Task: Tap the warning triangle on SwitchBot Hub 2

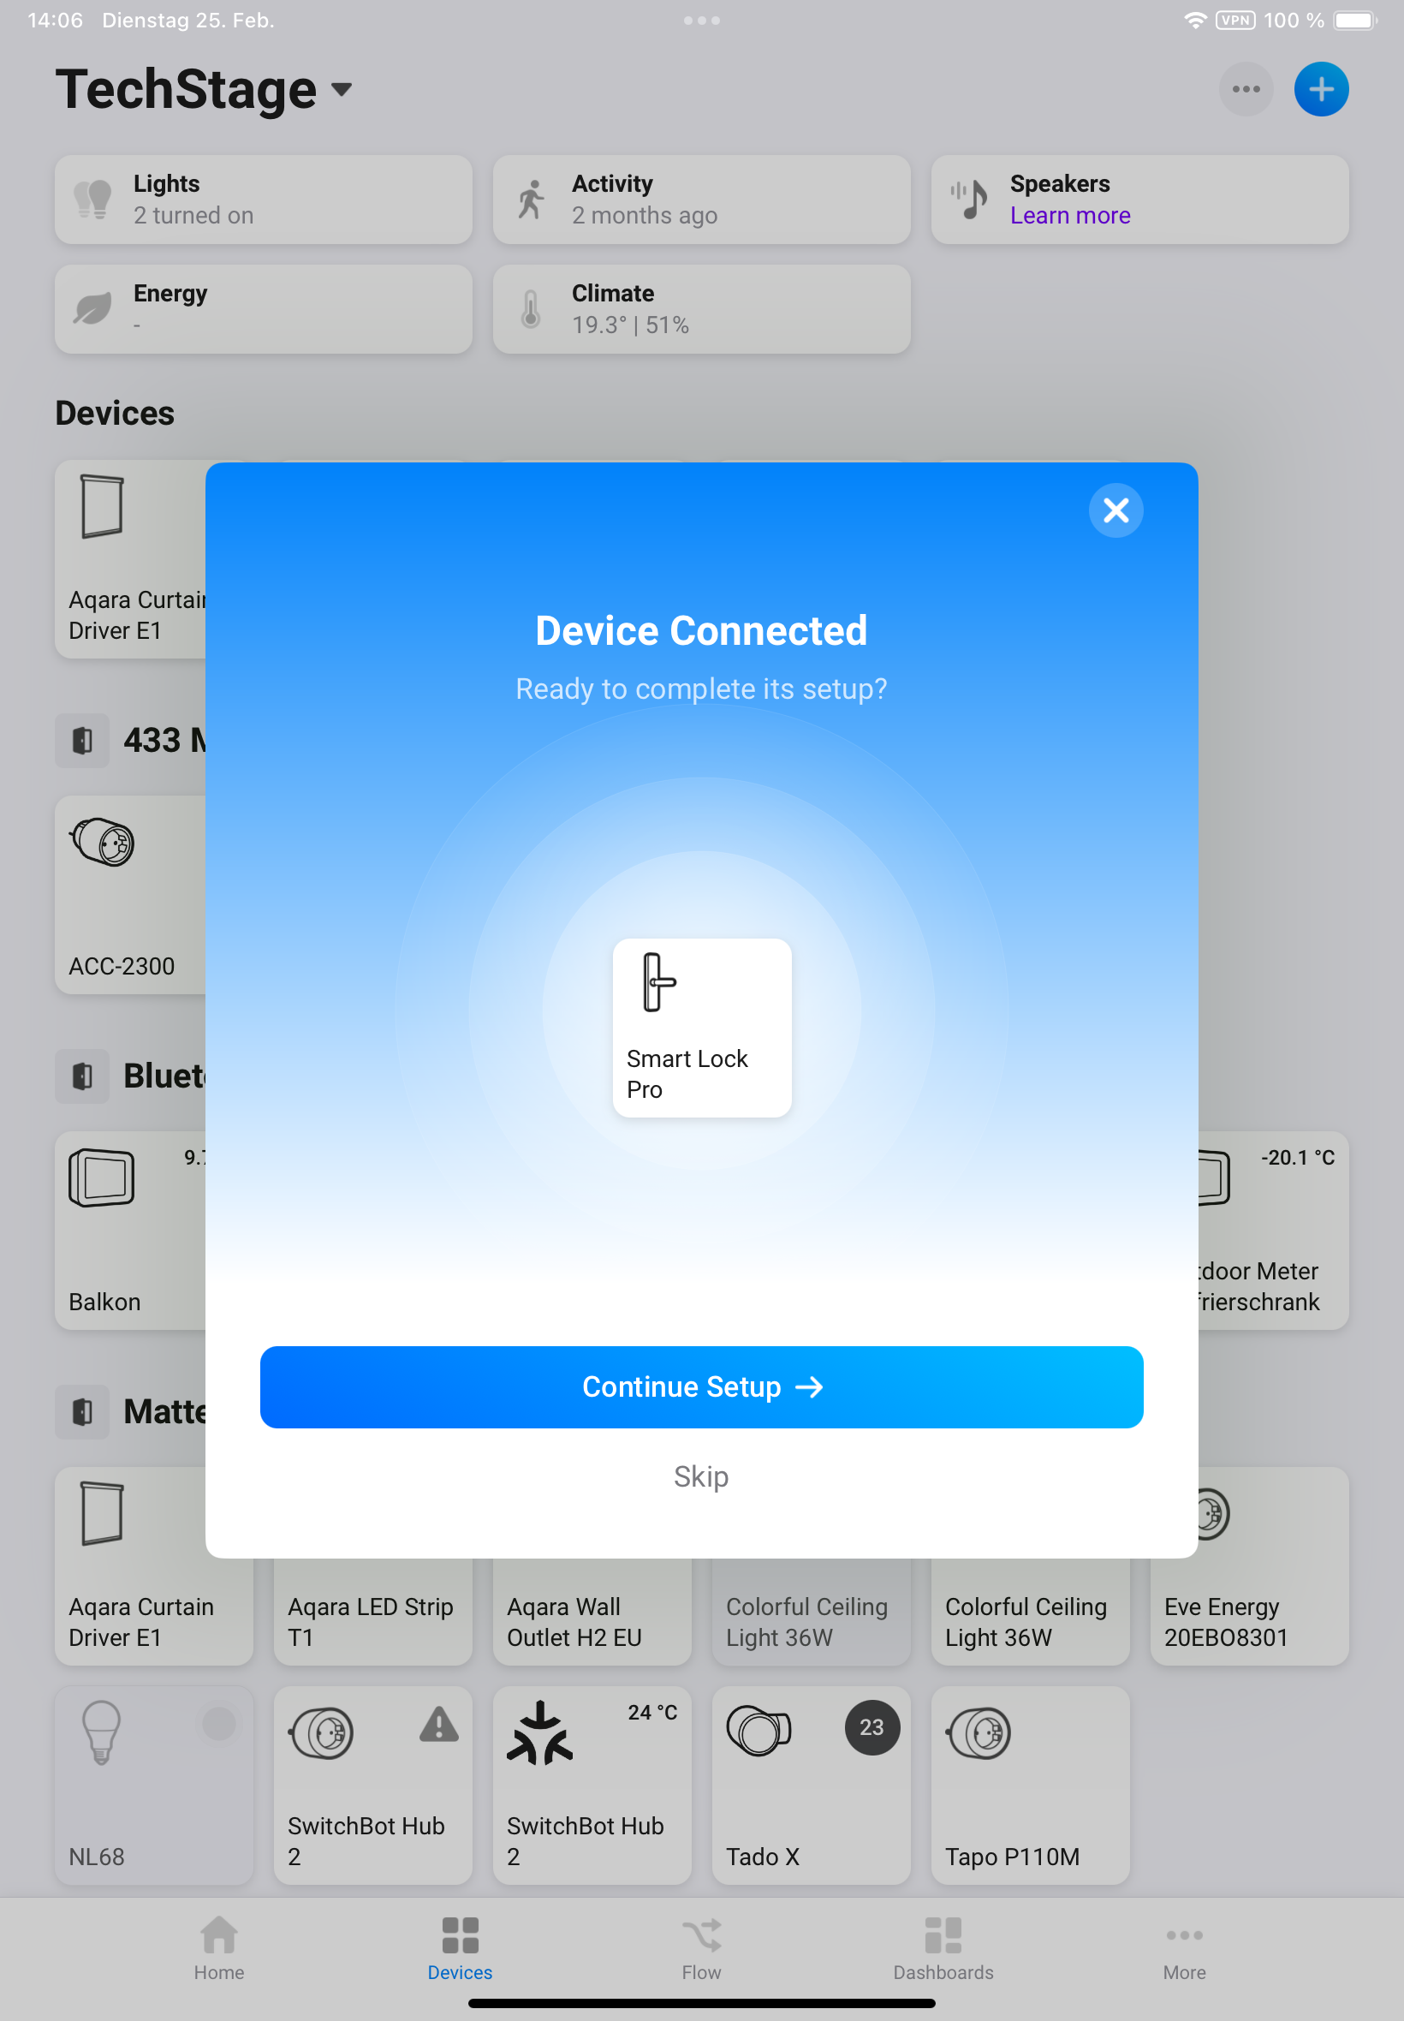Action: pyautogui.click(x=439, y=1725)
